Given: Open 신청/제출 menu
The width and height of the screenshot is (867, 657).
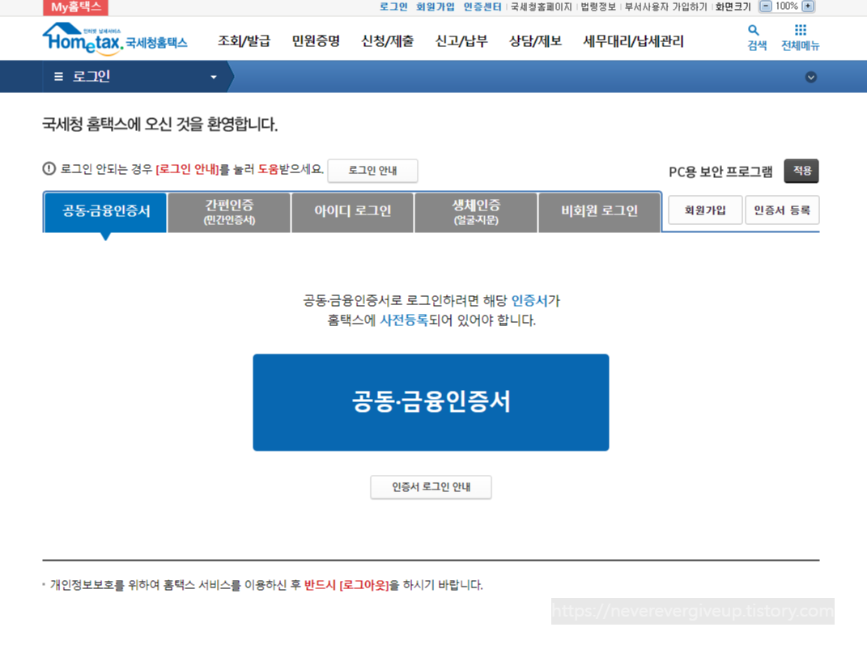Looking at the screenshot, I should 387,41.
